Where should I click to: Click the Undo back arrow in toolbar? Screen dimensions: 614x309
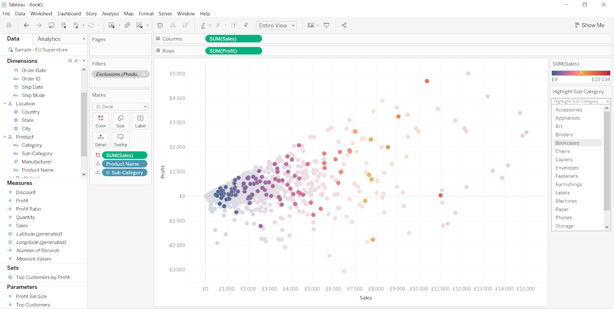click(x=26, y=25)
